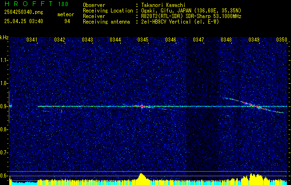
Task: Click the Receiving antenna label
Action: pos(106,22)
